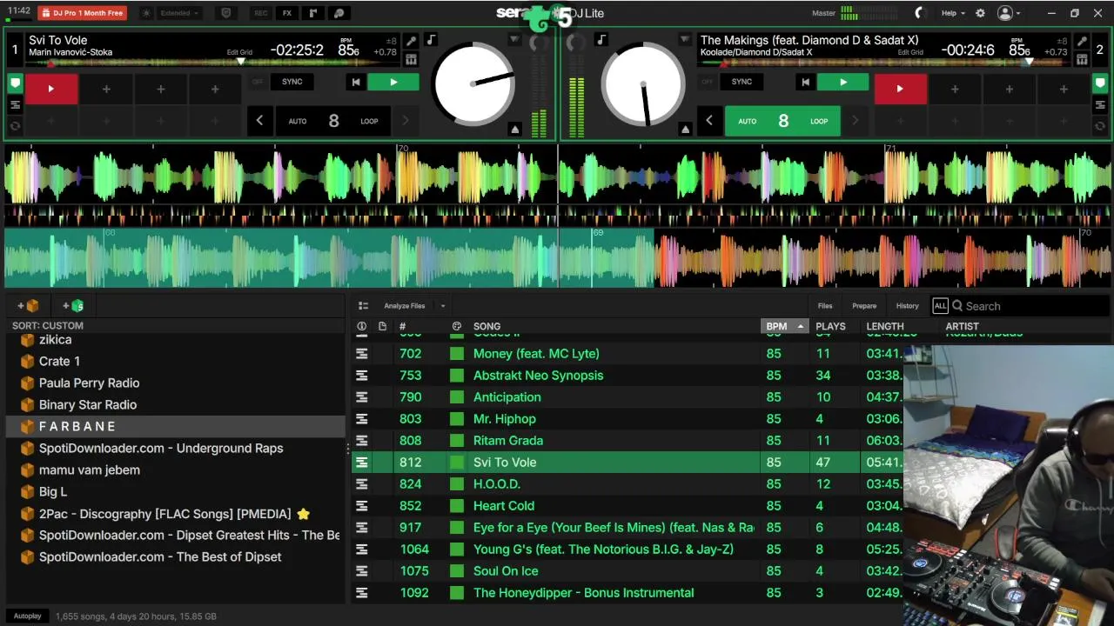Click the shield icon in the top bar
The image size is (1114, 626).
point(226,13)
